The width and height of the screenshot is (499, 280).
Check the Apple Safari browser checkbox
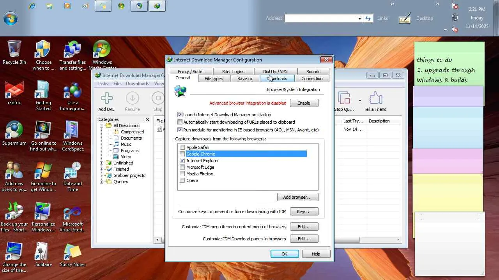pyautogui.click(x=182, y=147)
